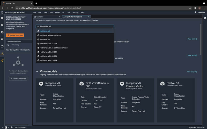Bookmark the page with star icon
The height and width of the screenshot is (129, 207).
point(190,8)
